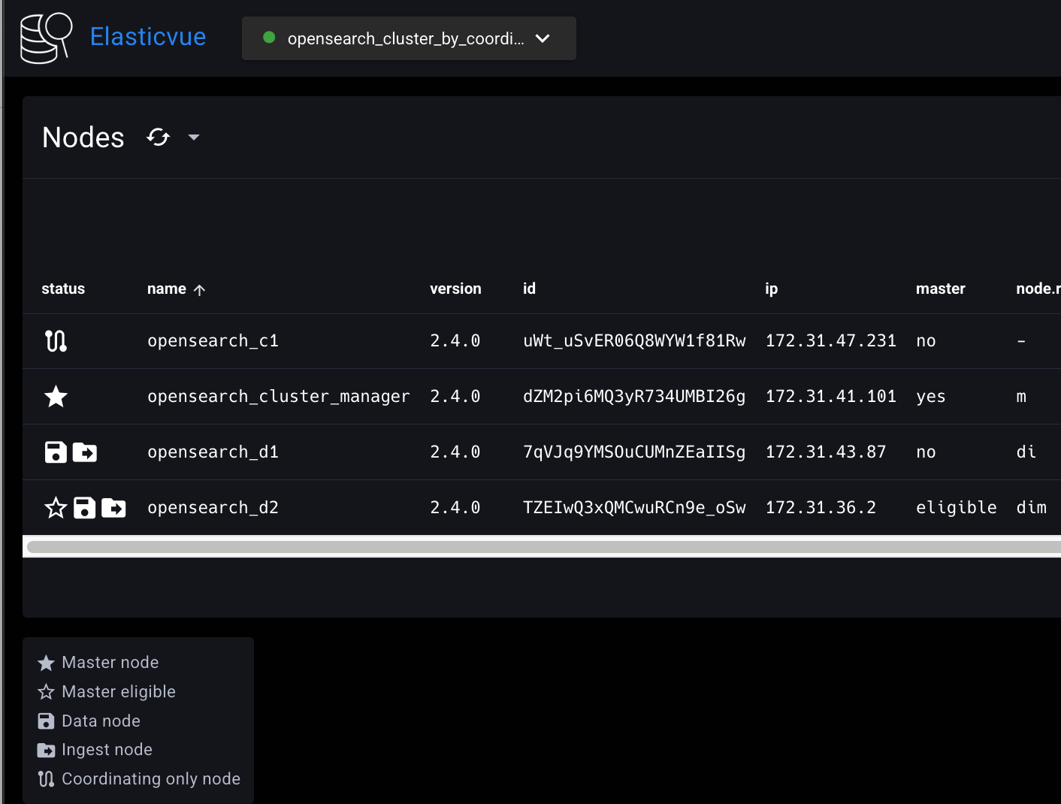Click the Elasticvue logo icon
The image size is (1061, 804).
pos(46,38)
